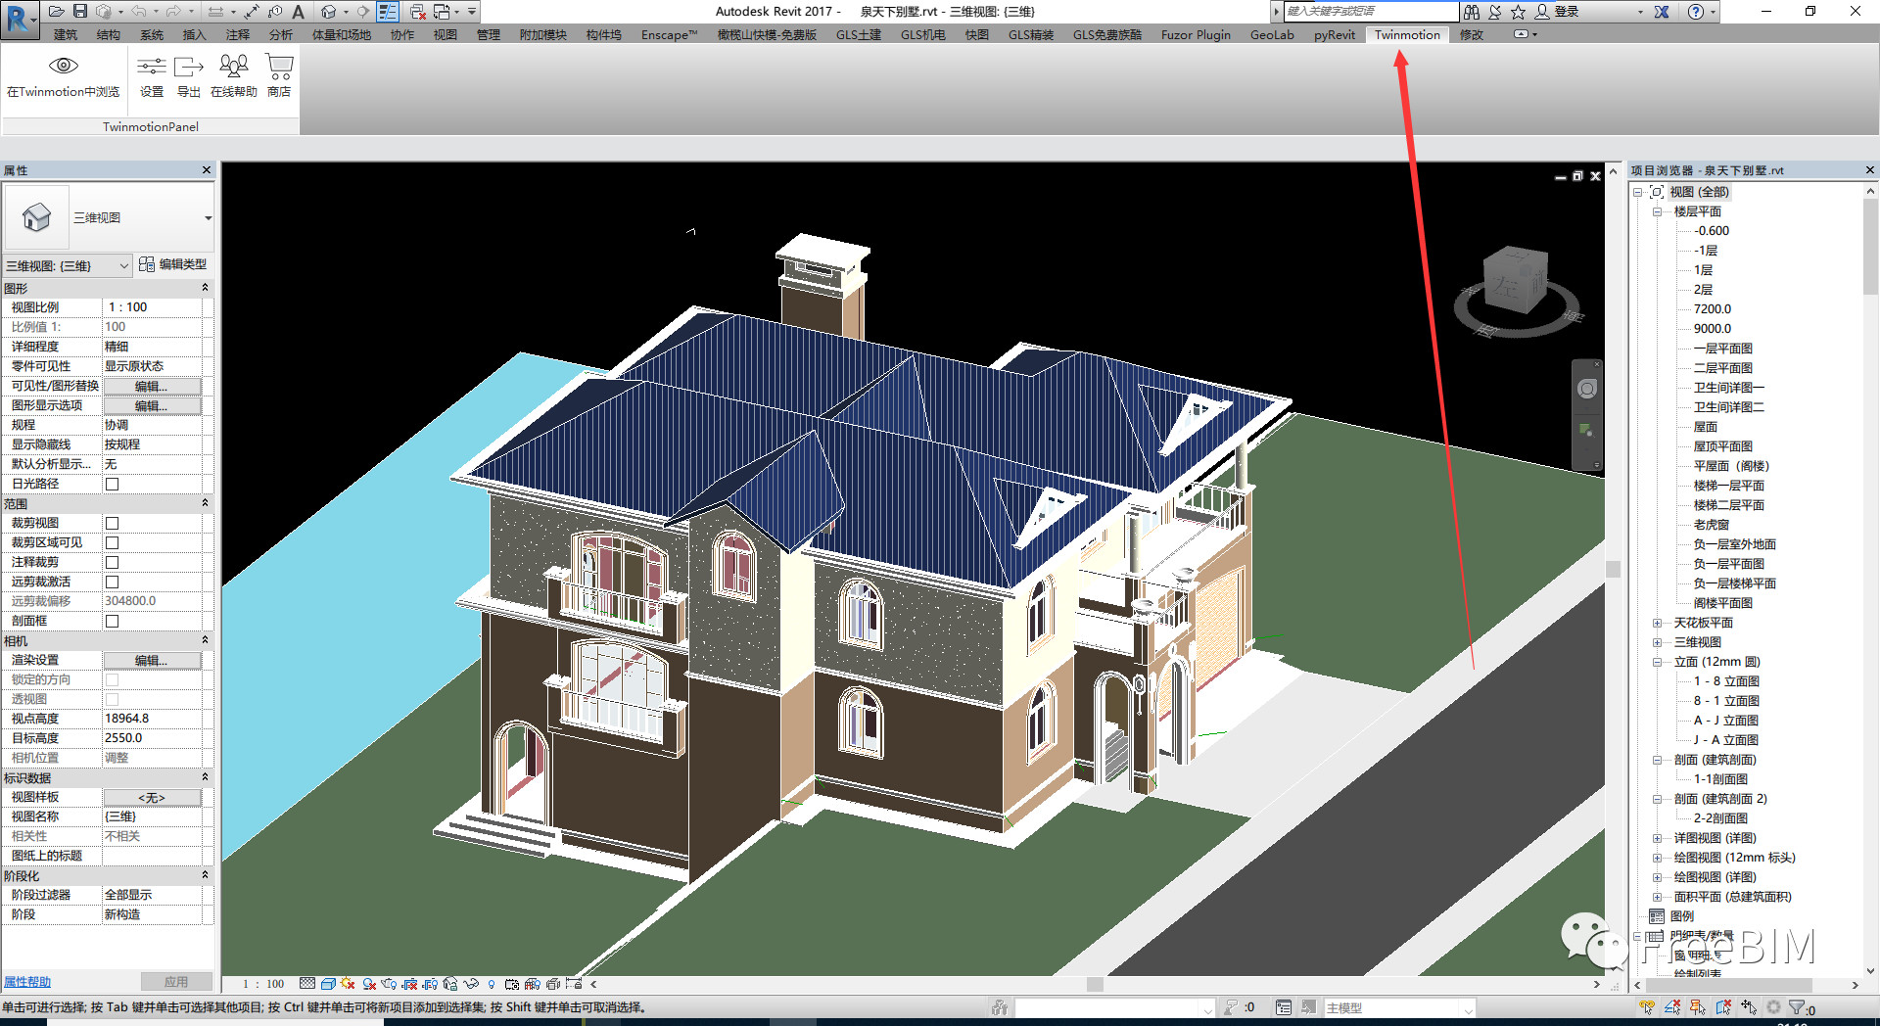Open the Enscape™ ribbon tab
This screenshot has width=1880, height=1026.
(x=669, y=34)
